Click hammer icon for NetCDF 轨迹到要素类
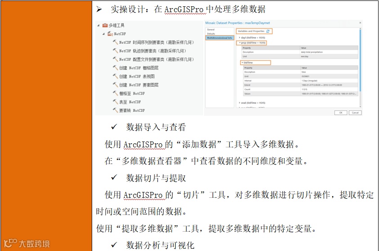Image resolution: width=379 pixels, height=251 pixels. click(115, 50)
